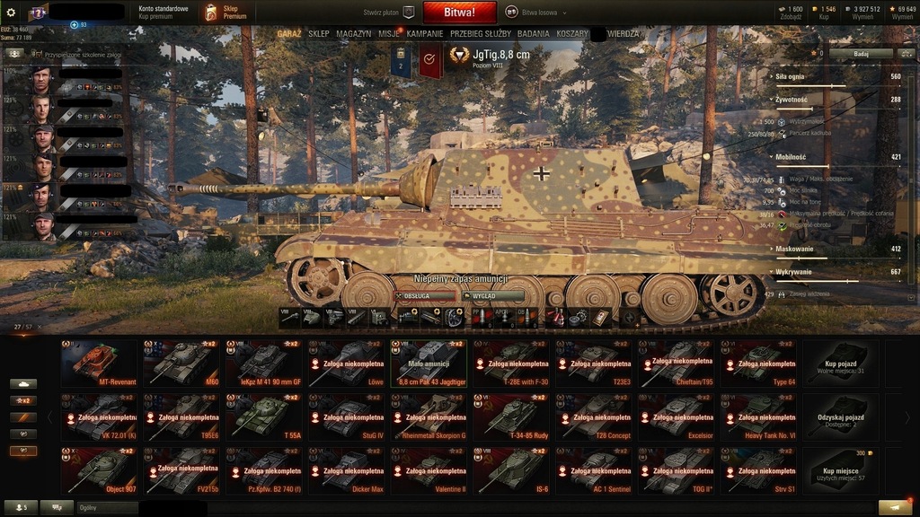920x517 pixels.
Task: Open the settings gear menu
Action: tap(11, 12)
